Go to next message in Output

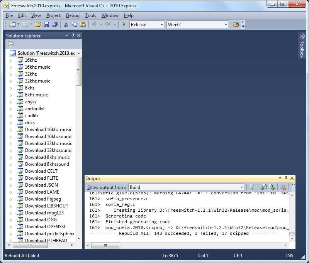[272, 187]
